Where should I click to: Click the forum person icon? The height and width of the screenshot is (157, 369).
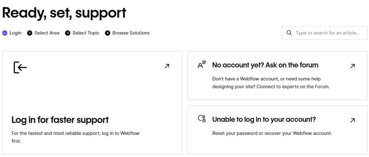[x=202, y=65]
